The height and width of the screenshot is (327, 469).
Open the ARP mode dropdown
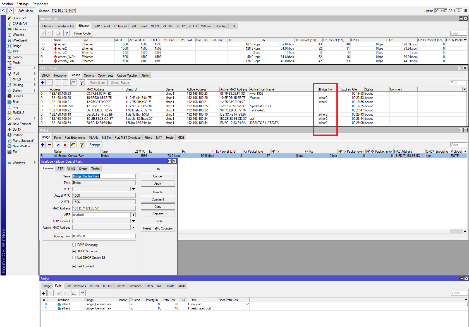[x=133, y=215]
